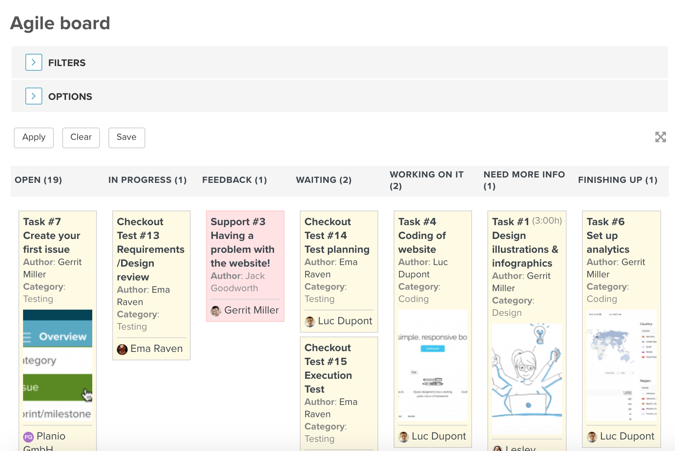
Task: Save the current agile board settings
Action: coord(126,138)
